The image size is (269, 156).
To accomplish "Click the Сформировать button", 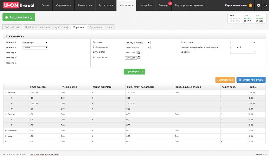I will [134, 72].
